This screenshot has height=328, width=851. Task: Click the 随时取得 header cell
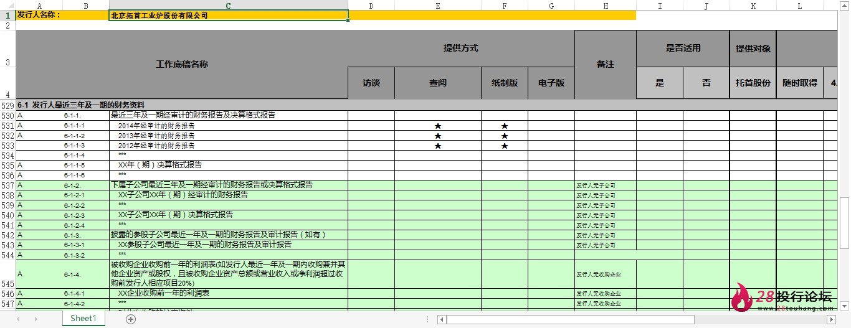pyautogui.click(x=800, y=83)
